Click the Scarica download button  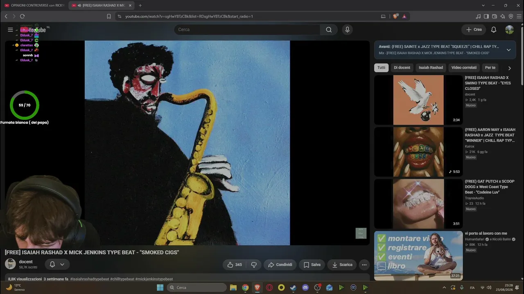(x=342, y=265)
